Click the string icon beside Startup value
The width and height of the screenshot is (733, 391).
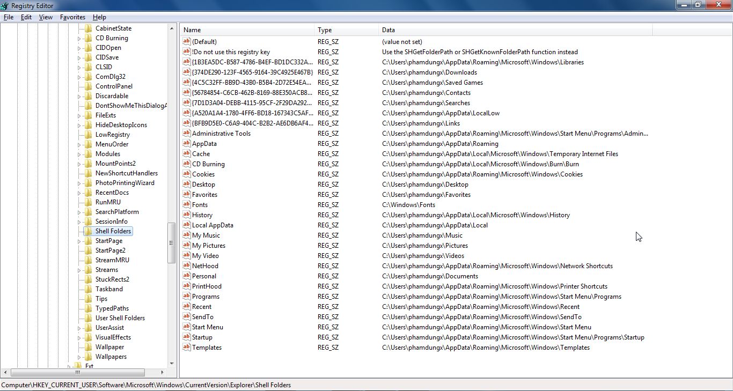click(187, 337)
